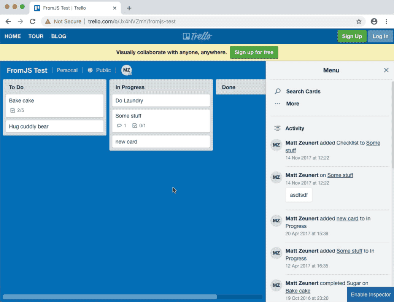Open BLOG in the top navigation
The width and height of the screenshot is (394, 302).
click(x=59, y=36)
